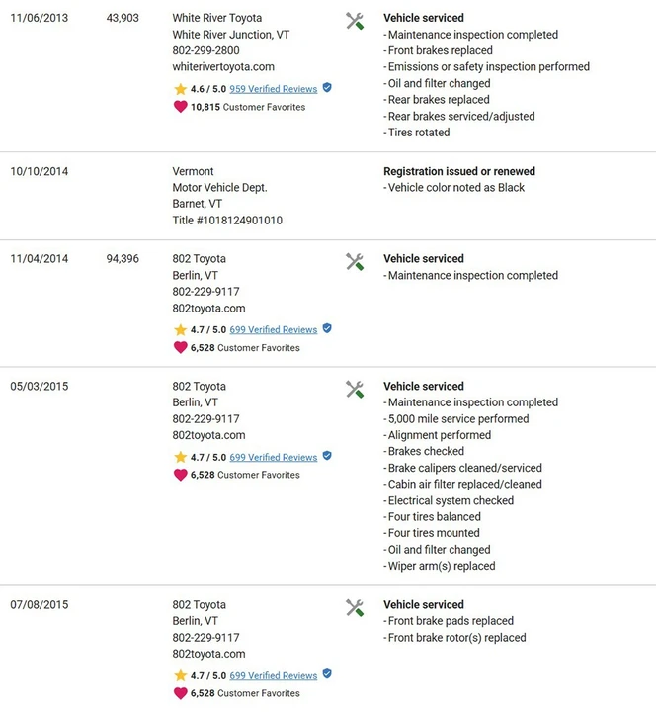Click the 802-229-9117 number in the 07/08/2015 entry
656x712 pixels.
[x=205, y=638]
